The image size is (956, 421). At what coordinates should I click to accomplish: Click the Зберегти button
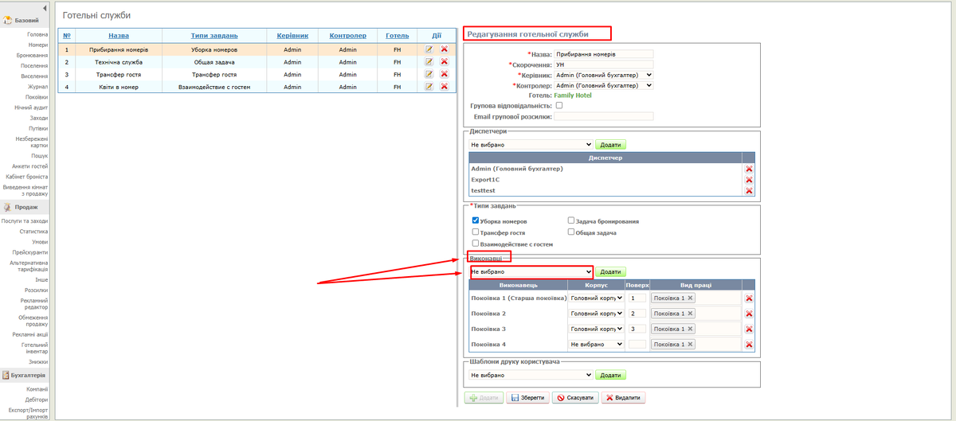click(x=527, y=397)
